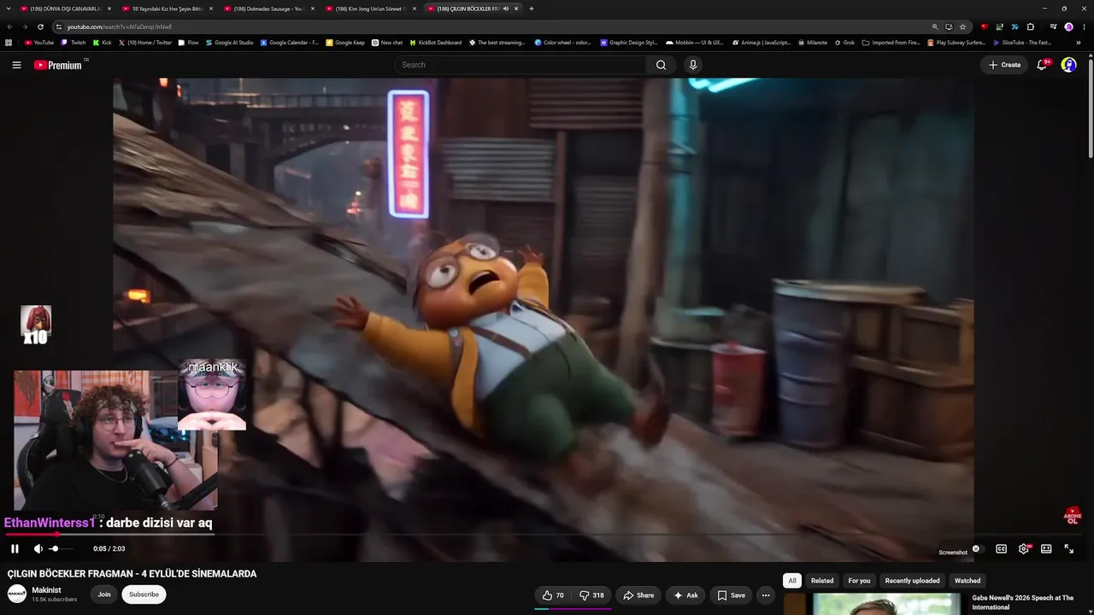Image resolution: width=1094 pixels, height=615 pixels.
Task: Open the tab search dropdown arrow
Action: click(x=10, y=9)
